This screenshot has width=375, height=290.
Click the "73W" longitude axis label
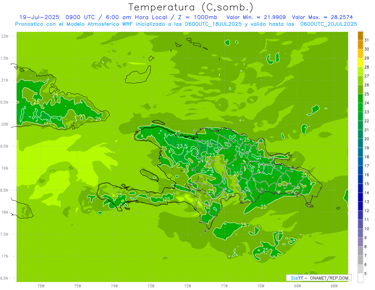(151, 286)
